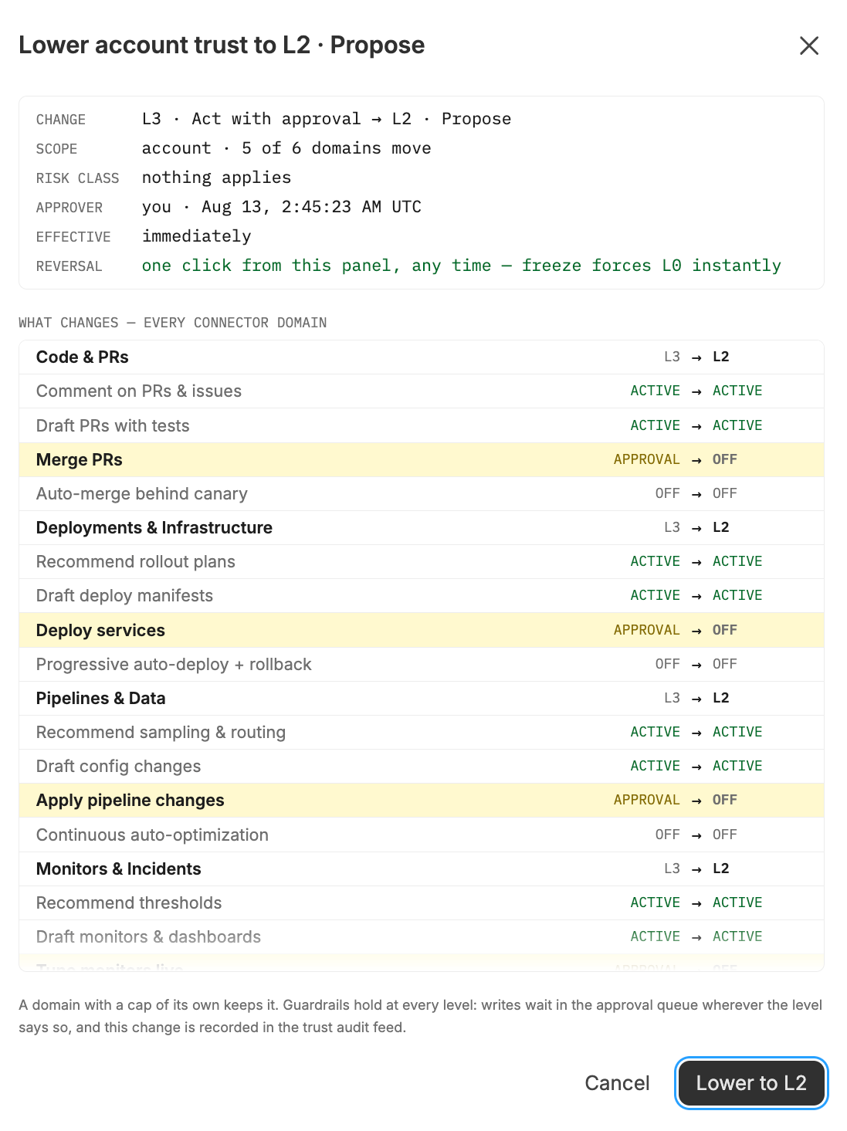Click the green REVERSAL one click text
This screenshot has width=847, height=1131.
point(461,266)
